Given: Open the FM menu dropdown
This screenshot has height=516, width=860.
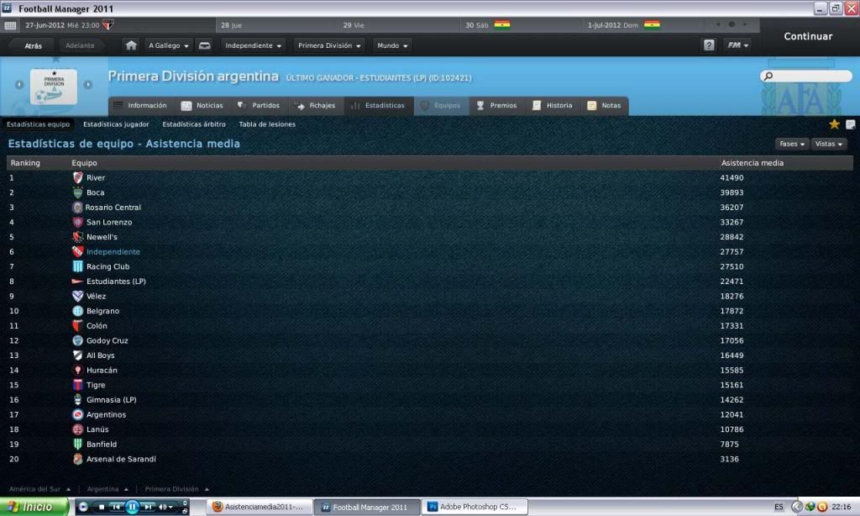Looking at the screenshot, I should coord(737,45).
